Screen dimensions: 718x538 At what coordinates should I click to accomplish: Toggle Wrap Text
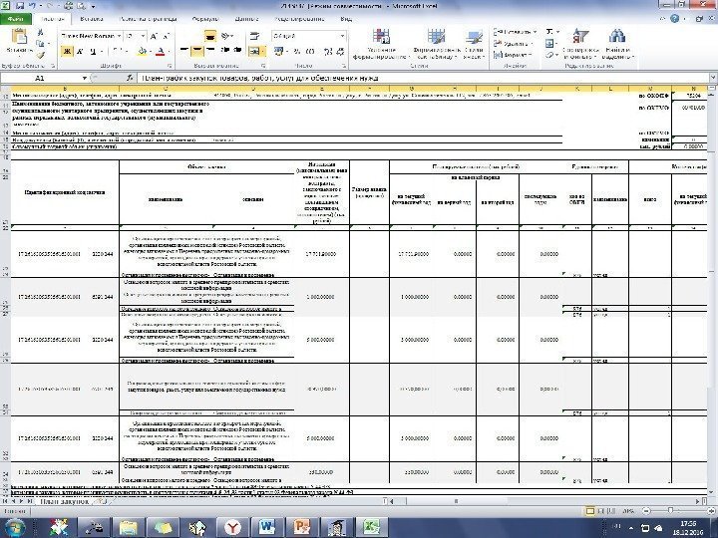point(254,36)
